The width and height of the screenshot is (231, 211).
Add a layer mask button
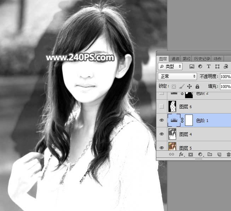(x=191, y=155)
